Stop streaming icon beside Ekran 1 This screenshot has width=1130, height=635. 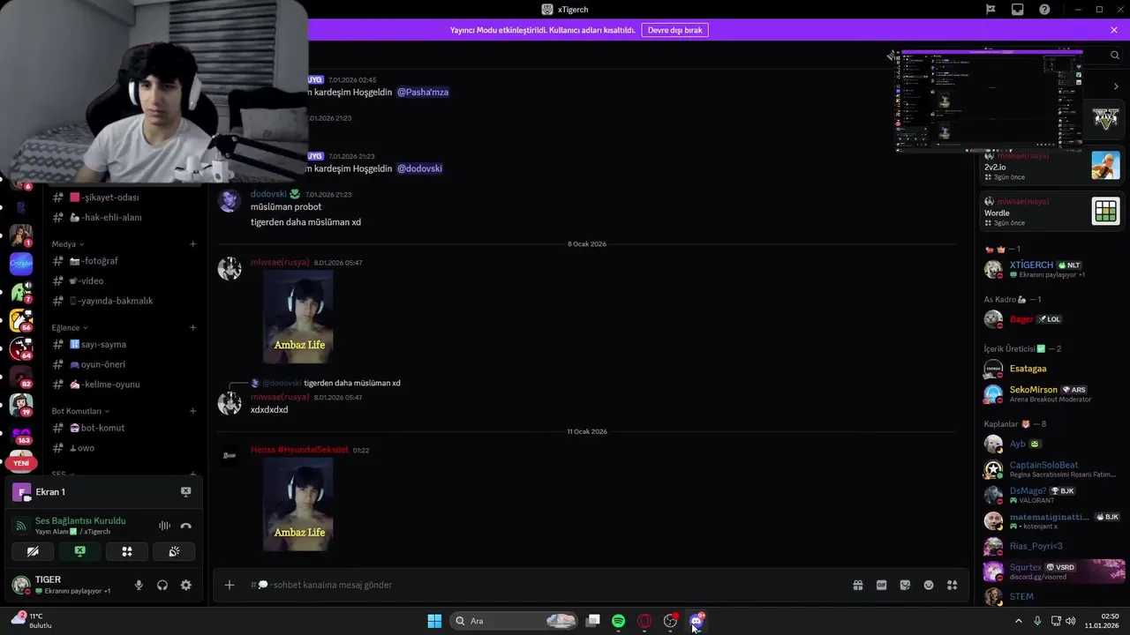point(185,491)
